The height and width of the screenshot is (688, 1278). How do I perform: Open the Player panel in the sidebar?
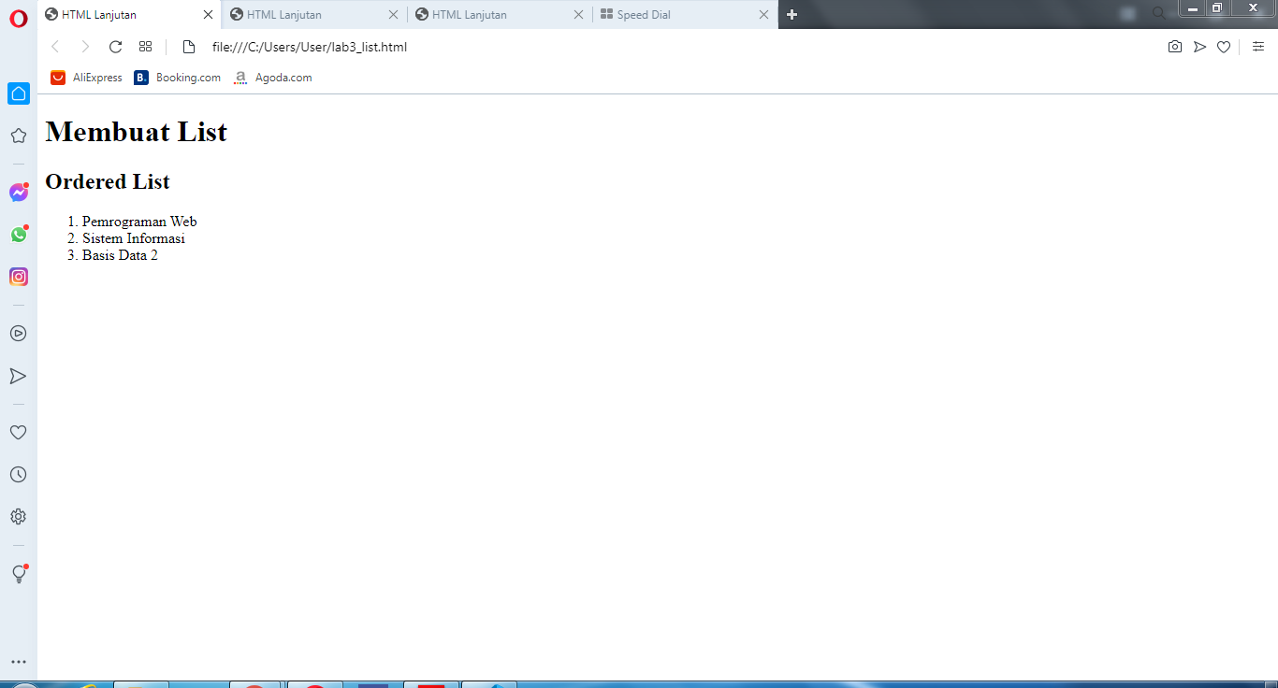[x=19, y=333]
